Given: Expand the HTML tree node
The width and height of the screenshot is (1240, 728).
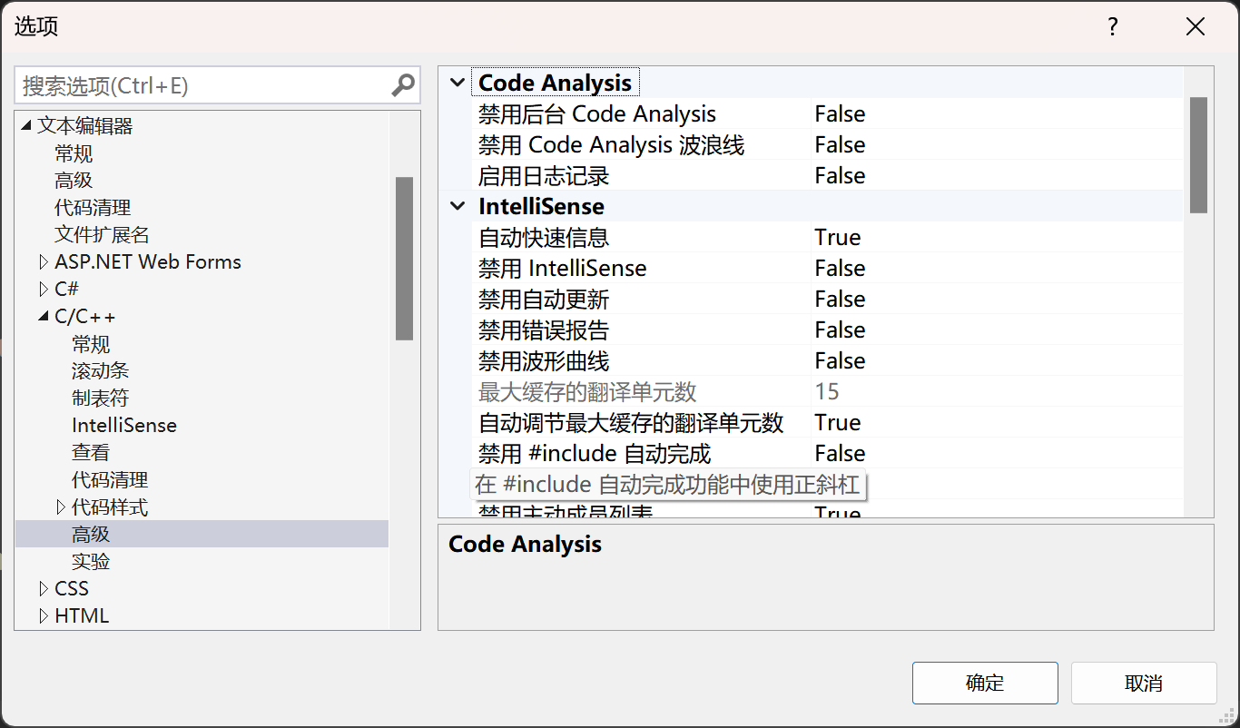Looking at the screenshot, I should 44,616.
